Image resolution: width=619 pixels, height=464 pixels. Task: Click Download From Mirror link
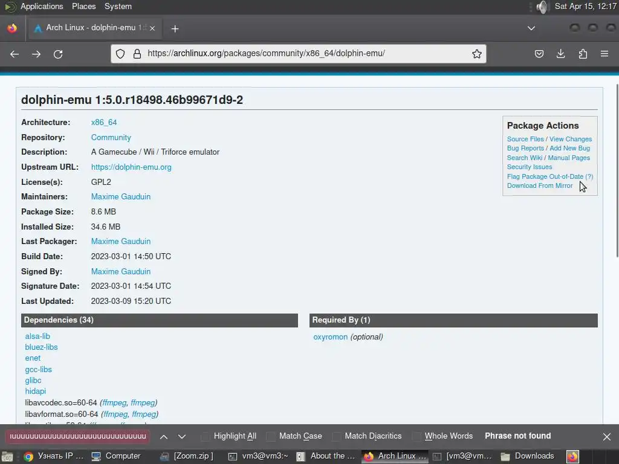[540, 185]
